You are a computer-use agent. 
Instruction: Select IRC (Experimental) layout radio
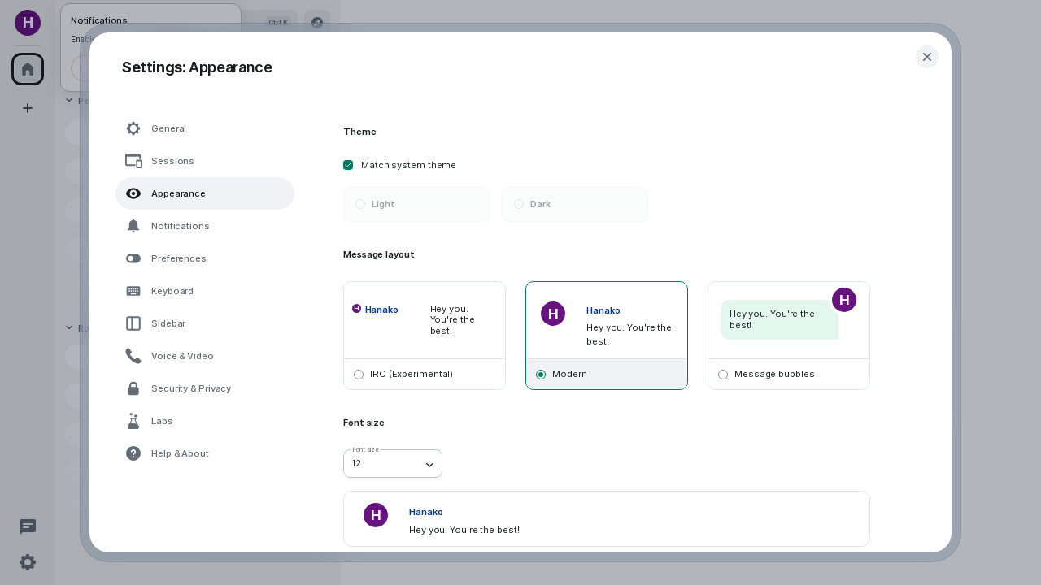(x=359, y=375)
